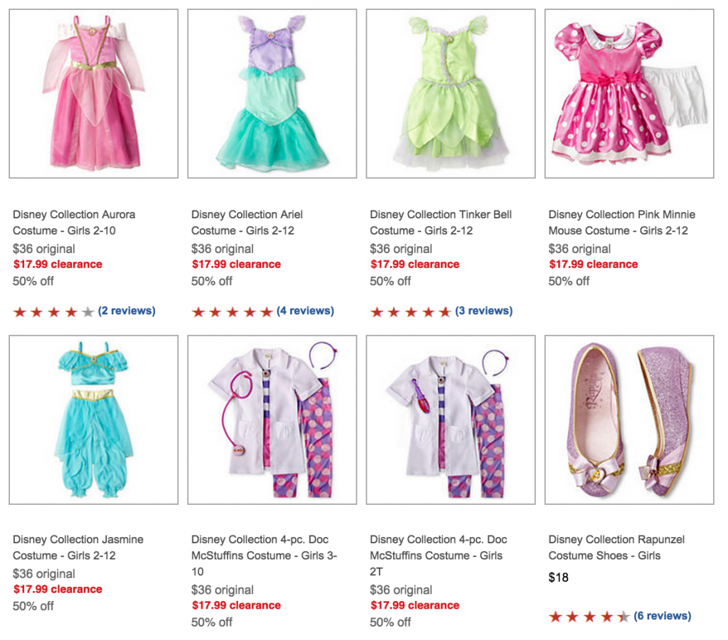Open the Tinker Bell (3 reviews) link
The width and height of the screenshot is (728, 640).
483,311
